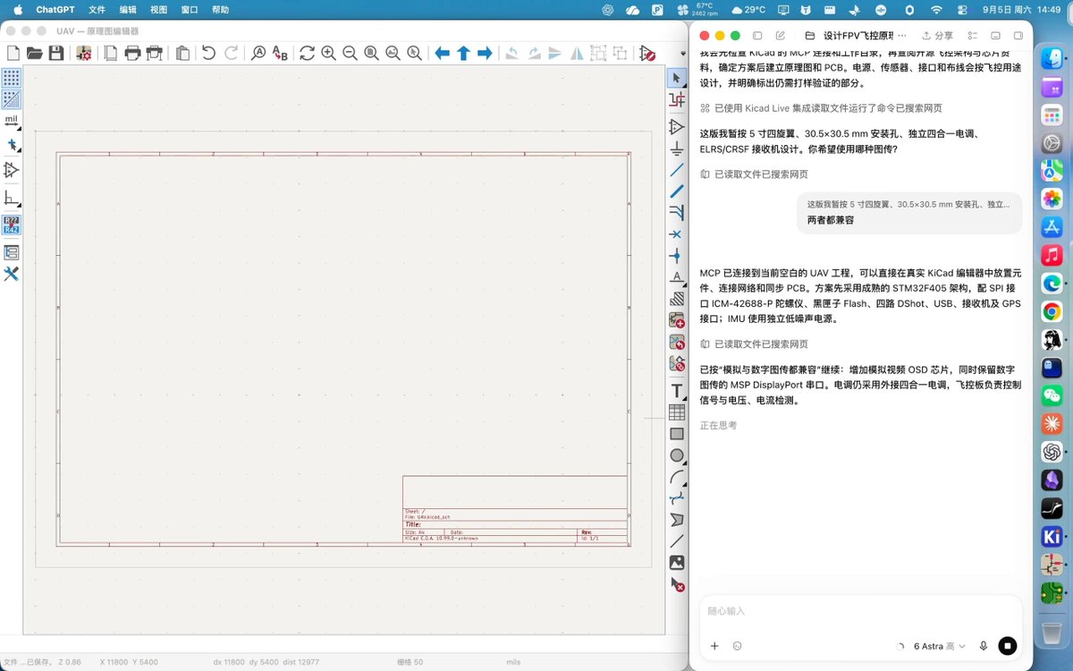Image resolution: width=1073 pixels, height=671 pixels.
Task: Switch units to mils in left toolbar
Action: (12, 121)
